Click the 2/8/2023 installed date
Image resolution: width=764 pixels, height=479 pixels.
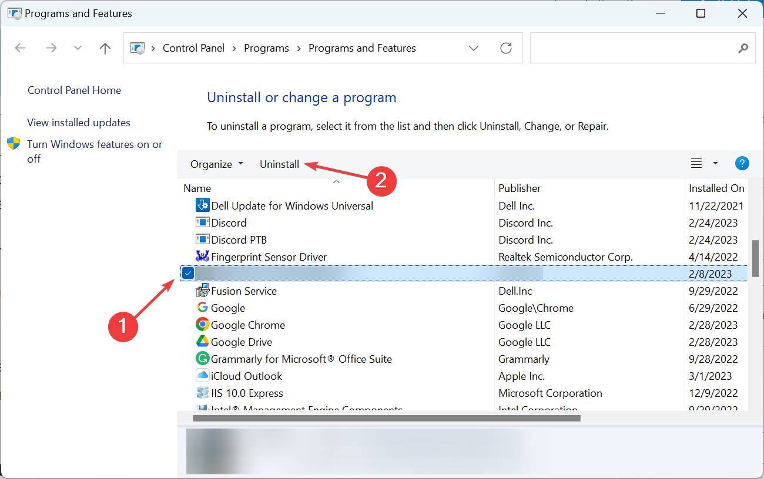point(711,274)
